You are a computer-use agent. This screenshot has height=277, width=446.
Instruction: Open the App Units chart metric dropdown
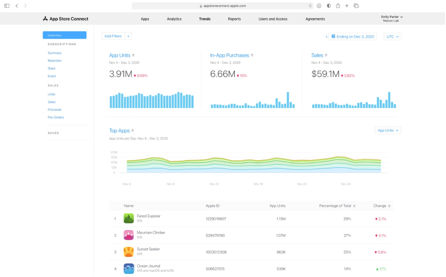pos(388,130)
